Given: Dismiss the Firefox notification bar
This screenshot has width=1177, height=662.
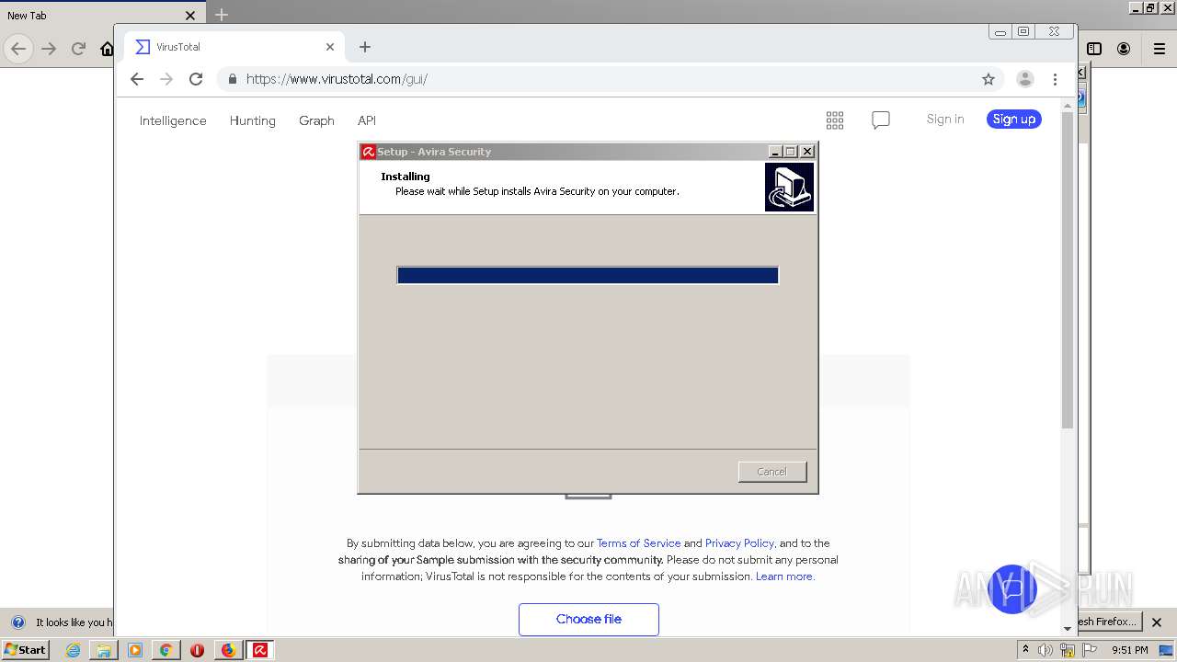Looking at the screenshot, I should (x=1157, y=622).
